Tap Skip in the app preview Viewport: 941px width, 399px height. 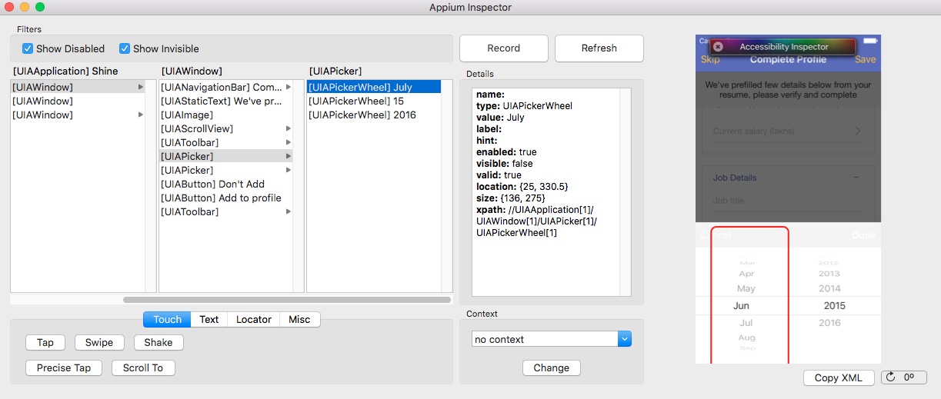(710, 59)
